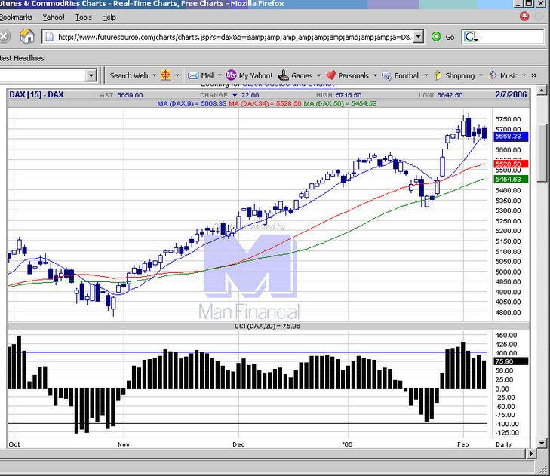Image resolution: width=550 pixels, height=476 pixels.
Task: Click the green 5454.53 MA price tag
Action: (511, 180)
